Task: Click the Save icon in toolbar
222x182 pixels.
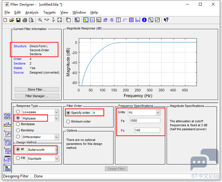Action: pyautogui.click(x=18, y=20)
